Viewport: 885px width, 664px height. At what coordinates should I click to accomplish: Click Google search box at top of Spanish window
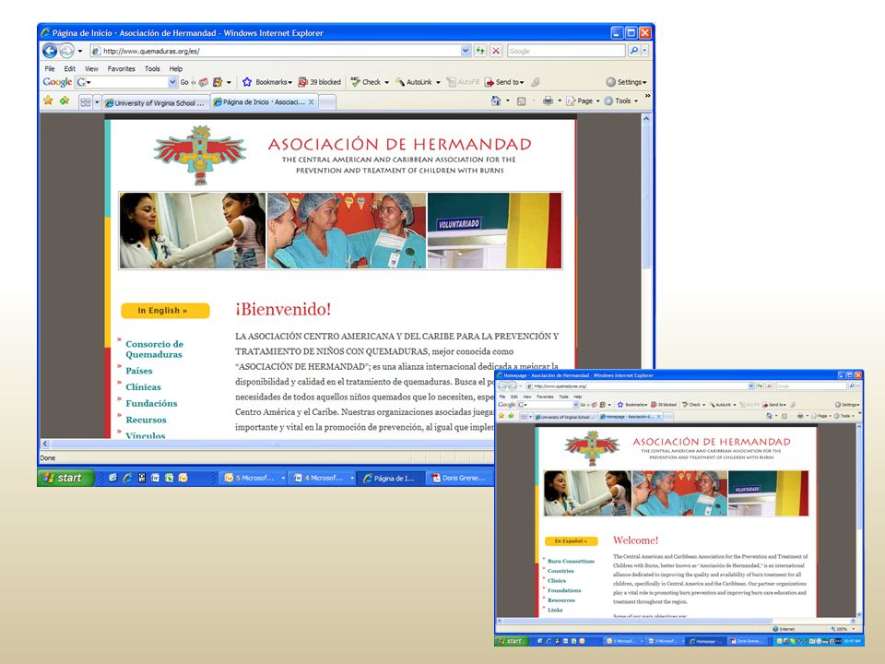[566, 51]
